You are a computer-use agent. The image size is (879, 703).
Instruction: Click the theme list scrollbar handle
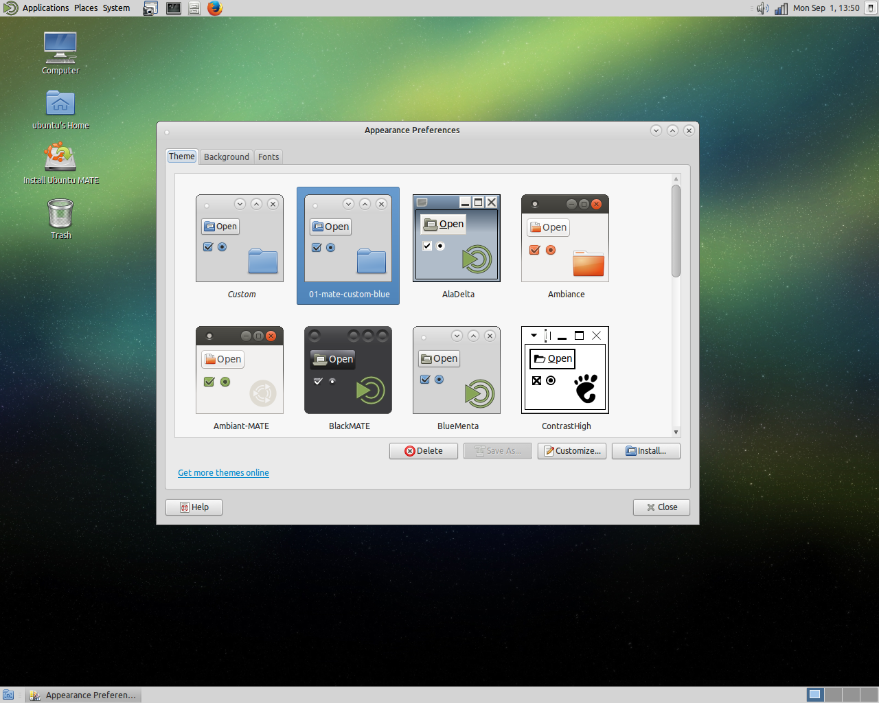[676, 231]
